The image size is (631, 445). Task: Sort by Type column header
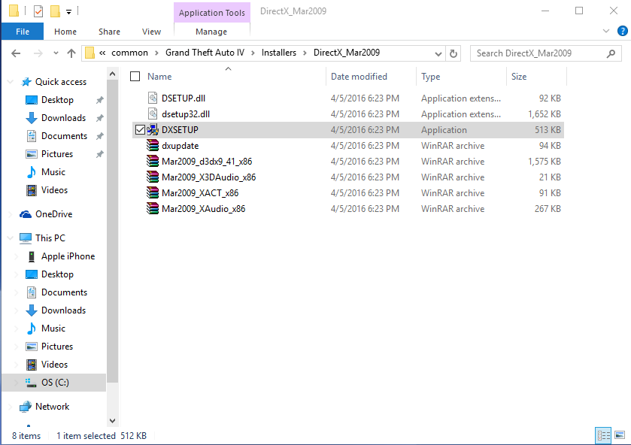(431, 77)
